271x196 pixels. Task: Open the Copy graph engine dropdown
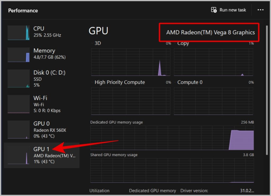tap(175, 43)
